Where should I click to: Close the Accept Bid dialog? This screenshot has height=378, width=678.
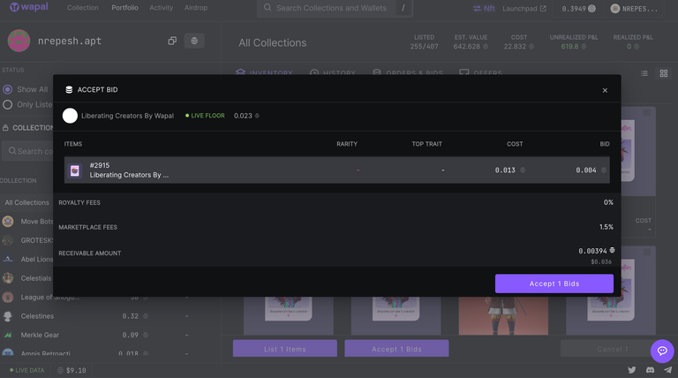[605, 90]
